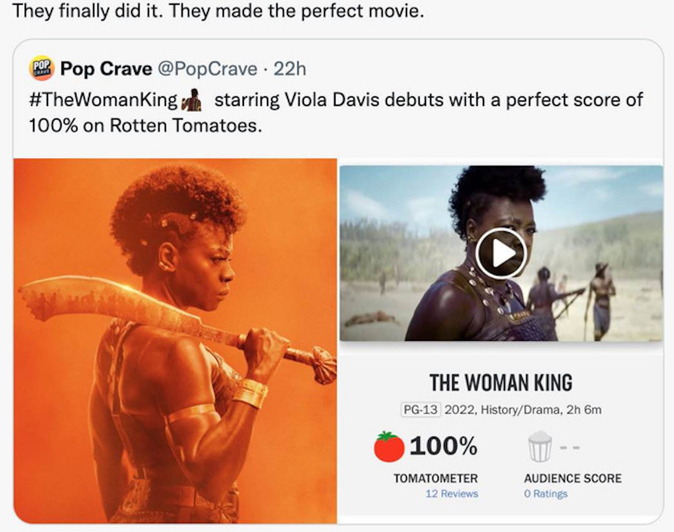Click the red tomato Tomatometer icon

[x=389, y=447]
